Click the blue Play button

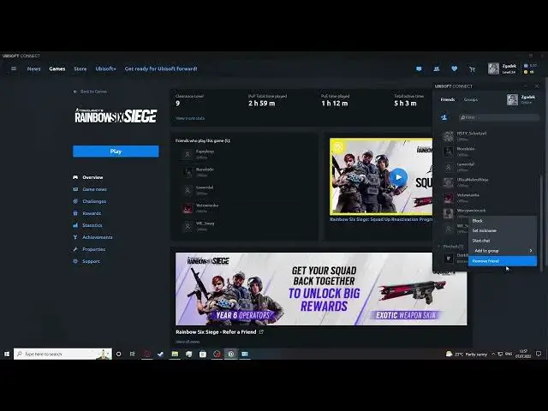116,152
